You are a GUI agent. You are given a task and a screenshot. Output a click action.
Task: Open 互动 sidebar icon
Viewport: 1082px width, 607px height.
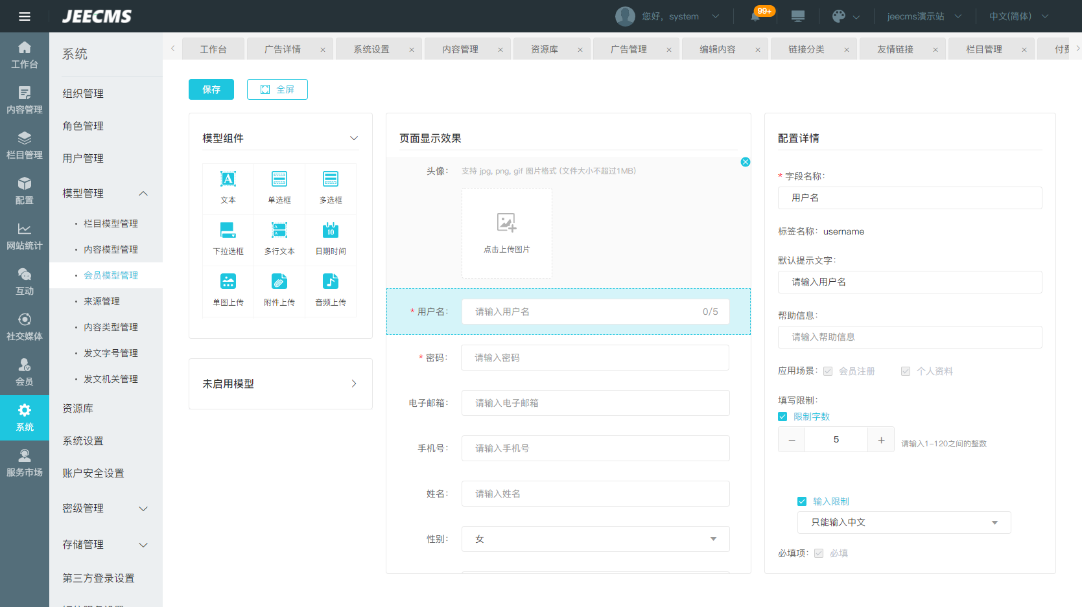pyautogui.click(x=25, y=282)
